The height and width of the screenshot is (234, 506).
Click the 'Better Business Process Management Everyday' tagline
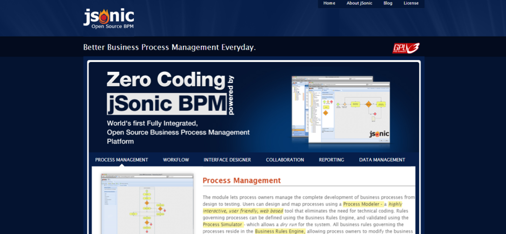(169, 47)
